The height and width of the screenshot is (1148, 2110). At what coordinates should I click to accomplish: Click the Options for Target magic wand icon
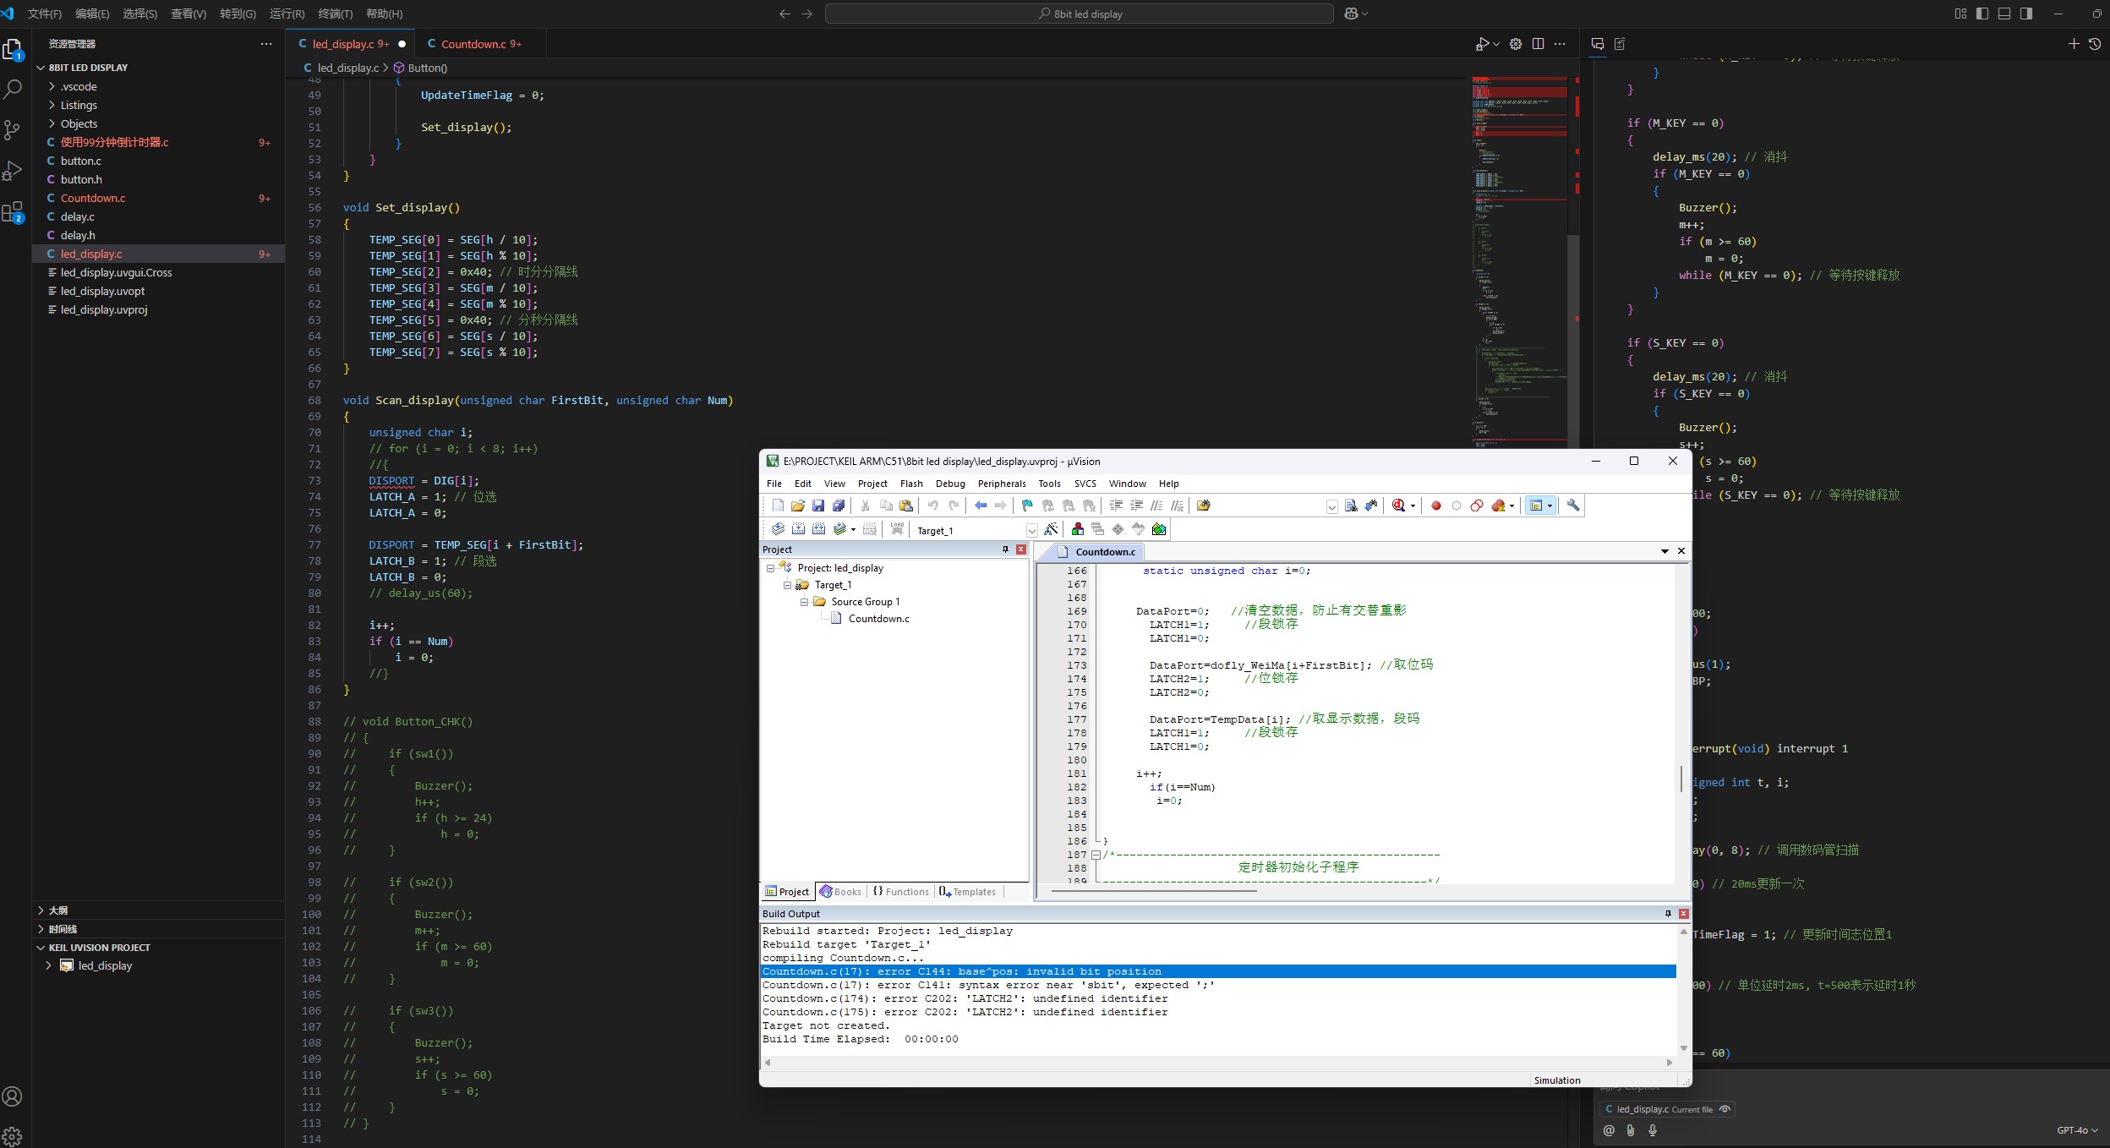click(1051, 529)
